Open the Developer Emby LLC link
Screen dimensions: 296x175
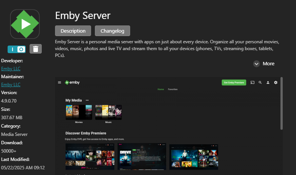pyautogui.click(x=11, y=69)
